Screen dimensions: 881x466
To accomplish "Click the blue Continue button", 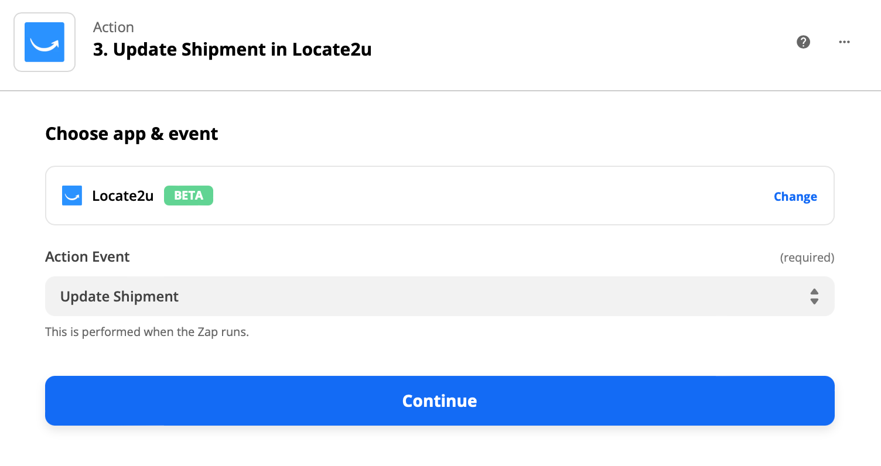I will point(440,400).
